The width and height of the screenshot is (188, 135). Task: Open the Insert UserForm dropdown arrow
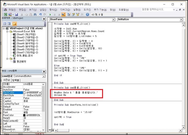tap(13, 15)
